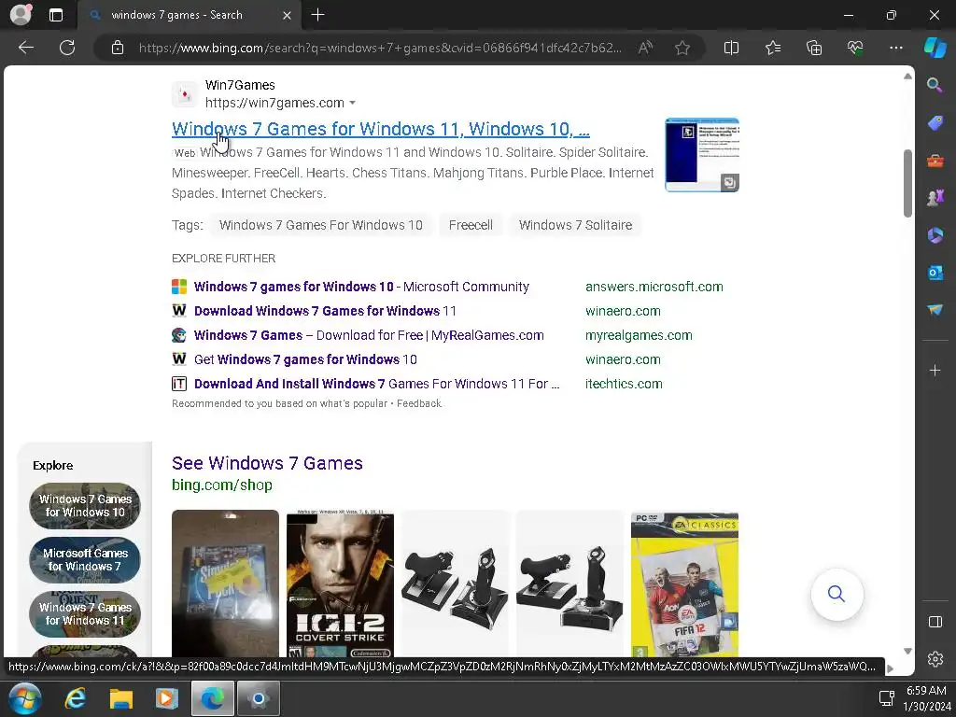956x717 pixels.
Task: Open Microsoft Community Windows 7 games link
Action: 361,287
